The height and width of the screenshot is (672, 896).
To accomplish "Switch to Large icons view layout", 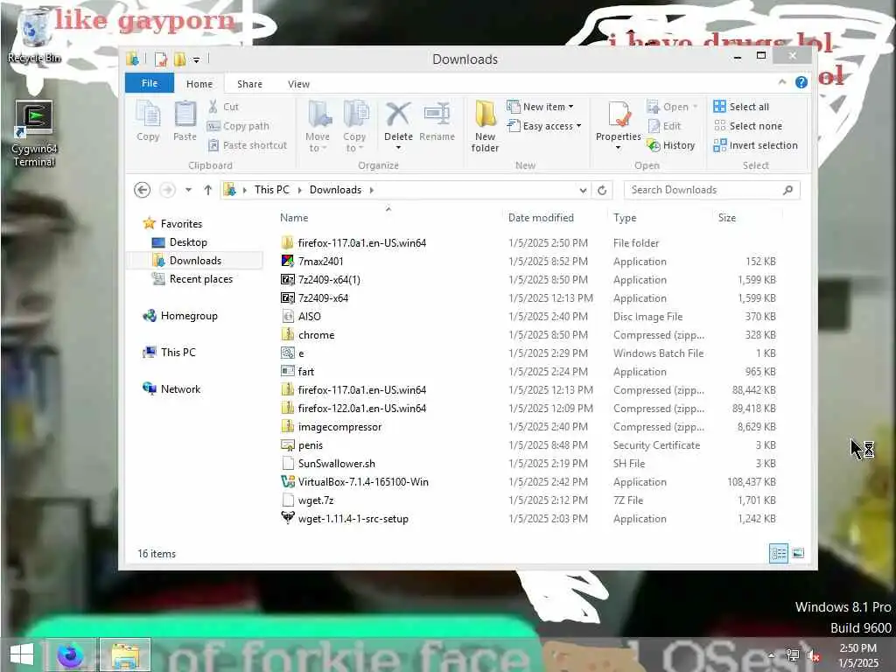I will point(798,553).
